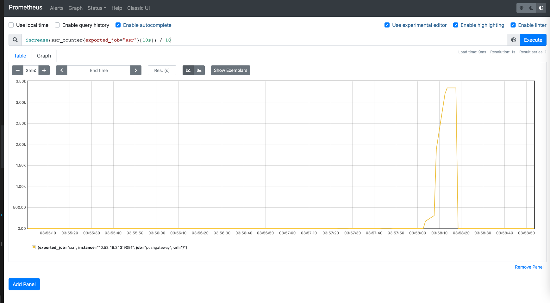The height and width of the screenshot is (303, 550).
Task: Open the Alerts page
Action: [57, 8]
